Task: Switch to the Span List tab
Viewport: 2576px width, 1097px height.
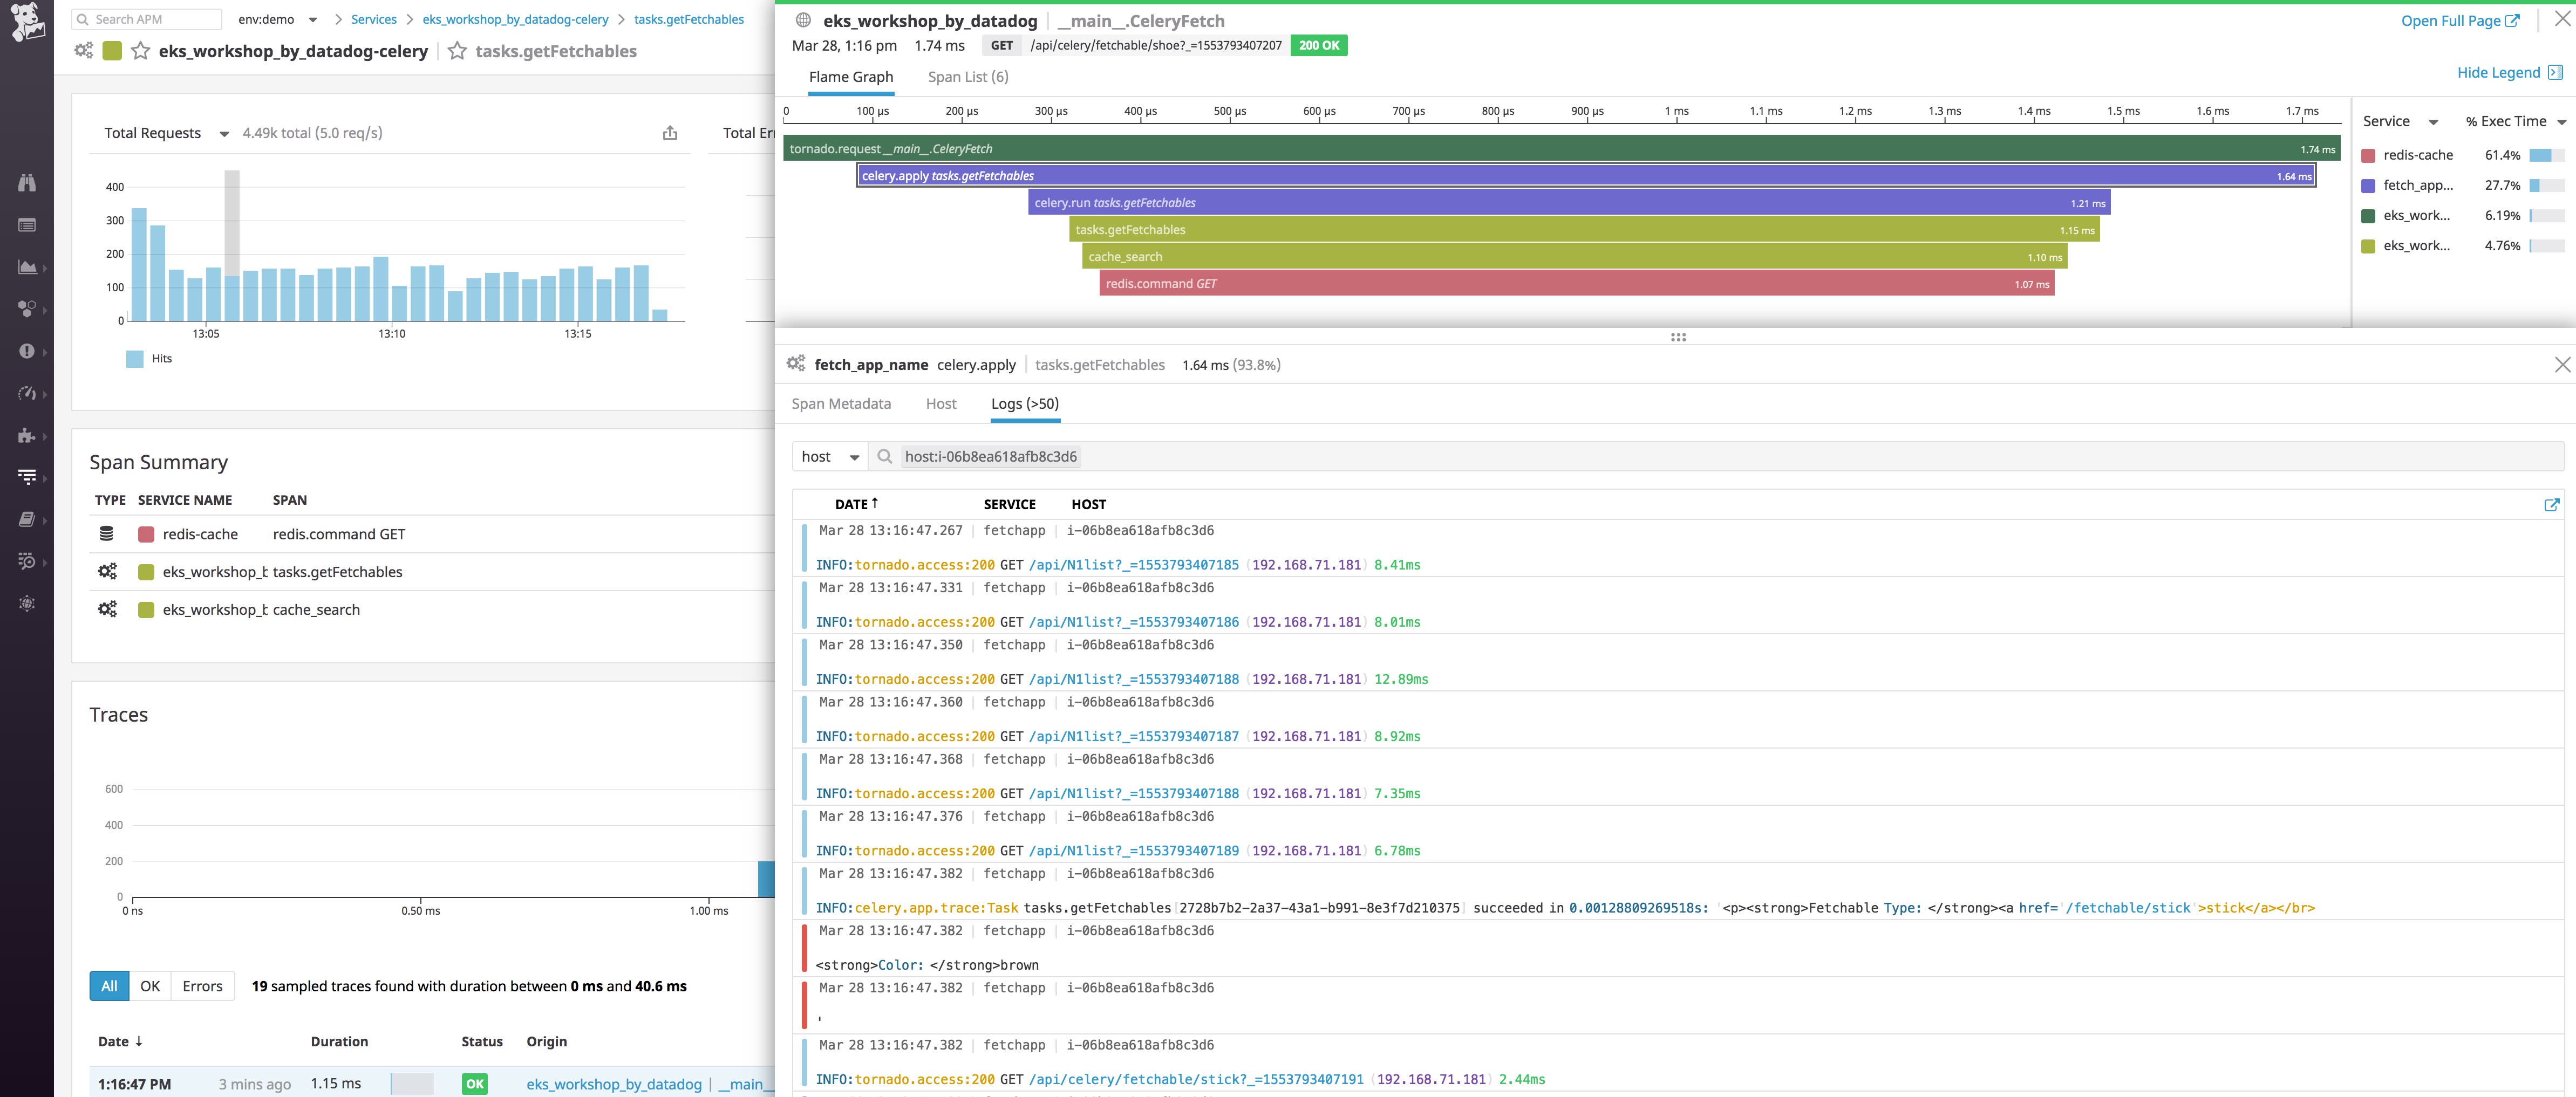Action: click(966, 76)
